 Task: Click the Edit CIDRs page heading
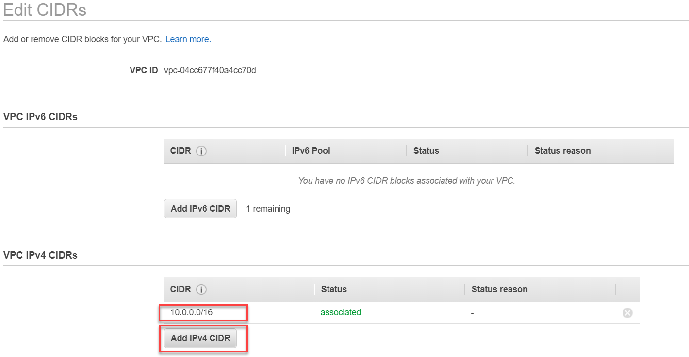pos(45,10)
